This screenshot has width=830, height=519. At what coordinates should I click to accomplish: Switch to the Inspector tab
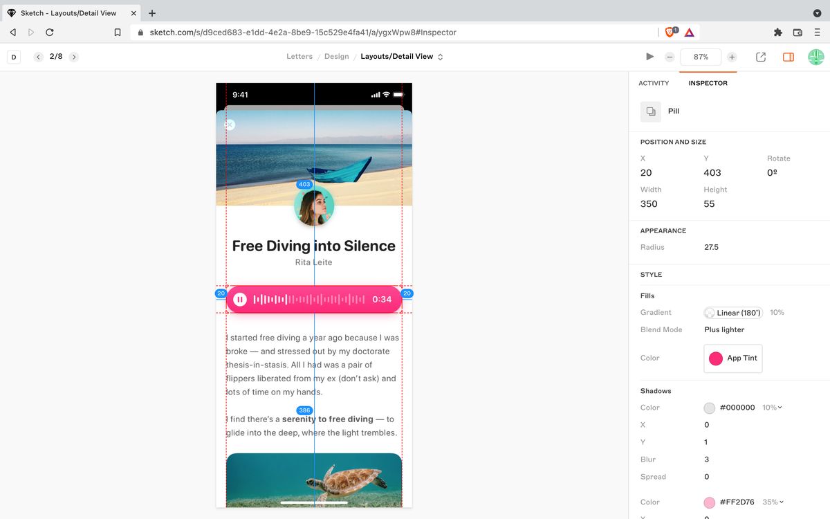(x=708, y=82)
